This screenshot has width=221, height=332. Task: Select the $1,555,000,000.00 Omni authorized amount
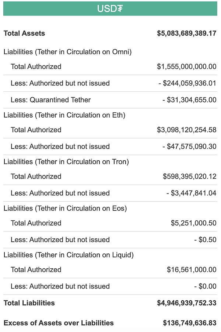point(186,67)
